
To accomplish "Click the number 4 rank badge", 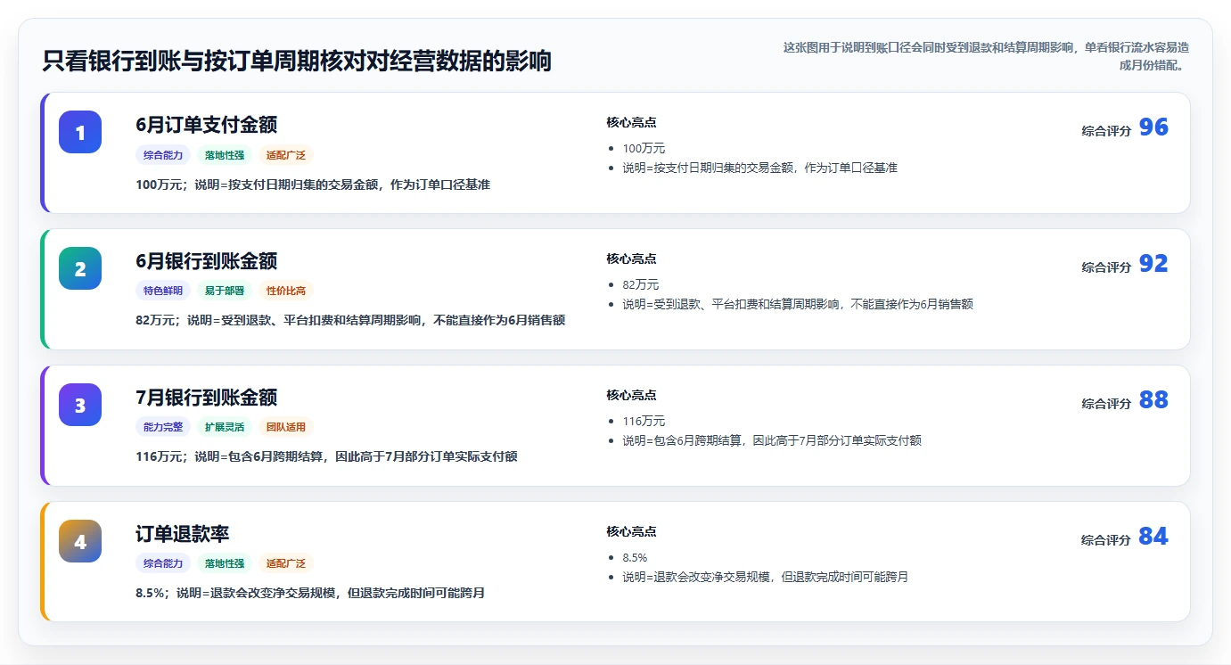I will (x=80, y=541).
